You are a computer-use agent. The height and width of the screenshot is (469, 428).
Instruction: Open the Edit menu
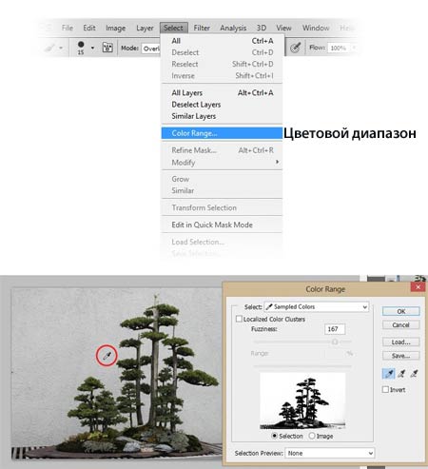pyautogui.click(x=89, y=28)
